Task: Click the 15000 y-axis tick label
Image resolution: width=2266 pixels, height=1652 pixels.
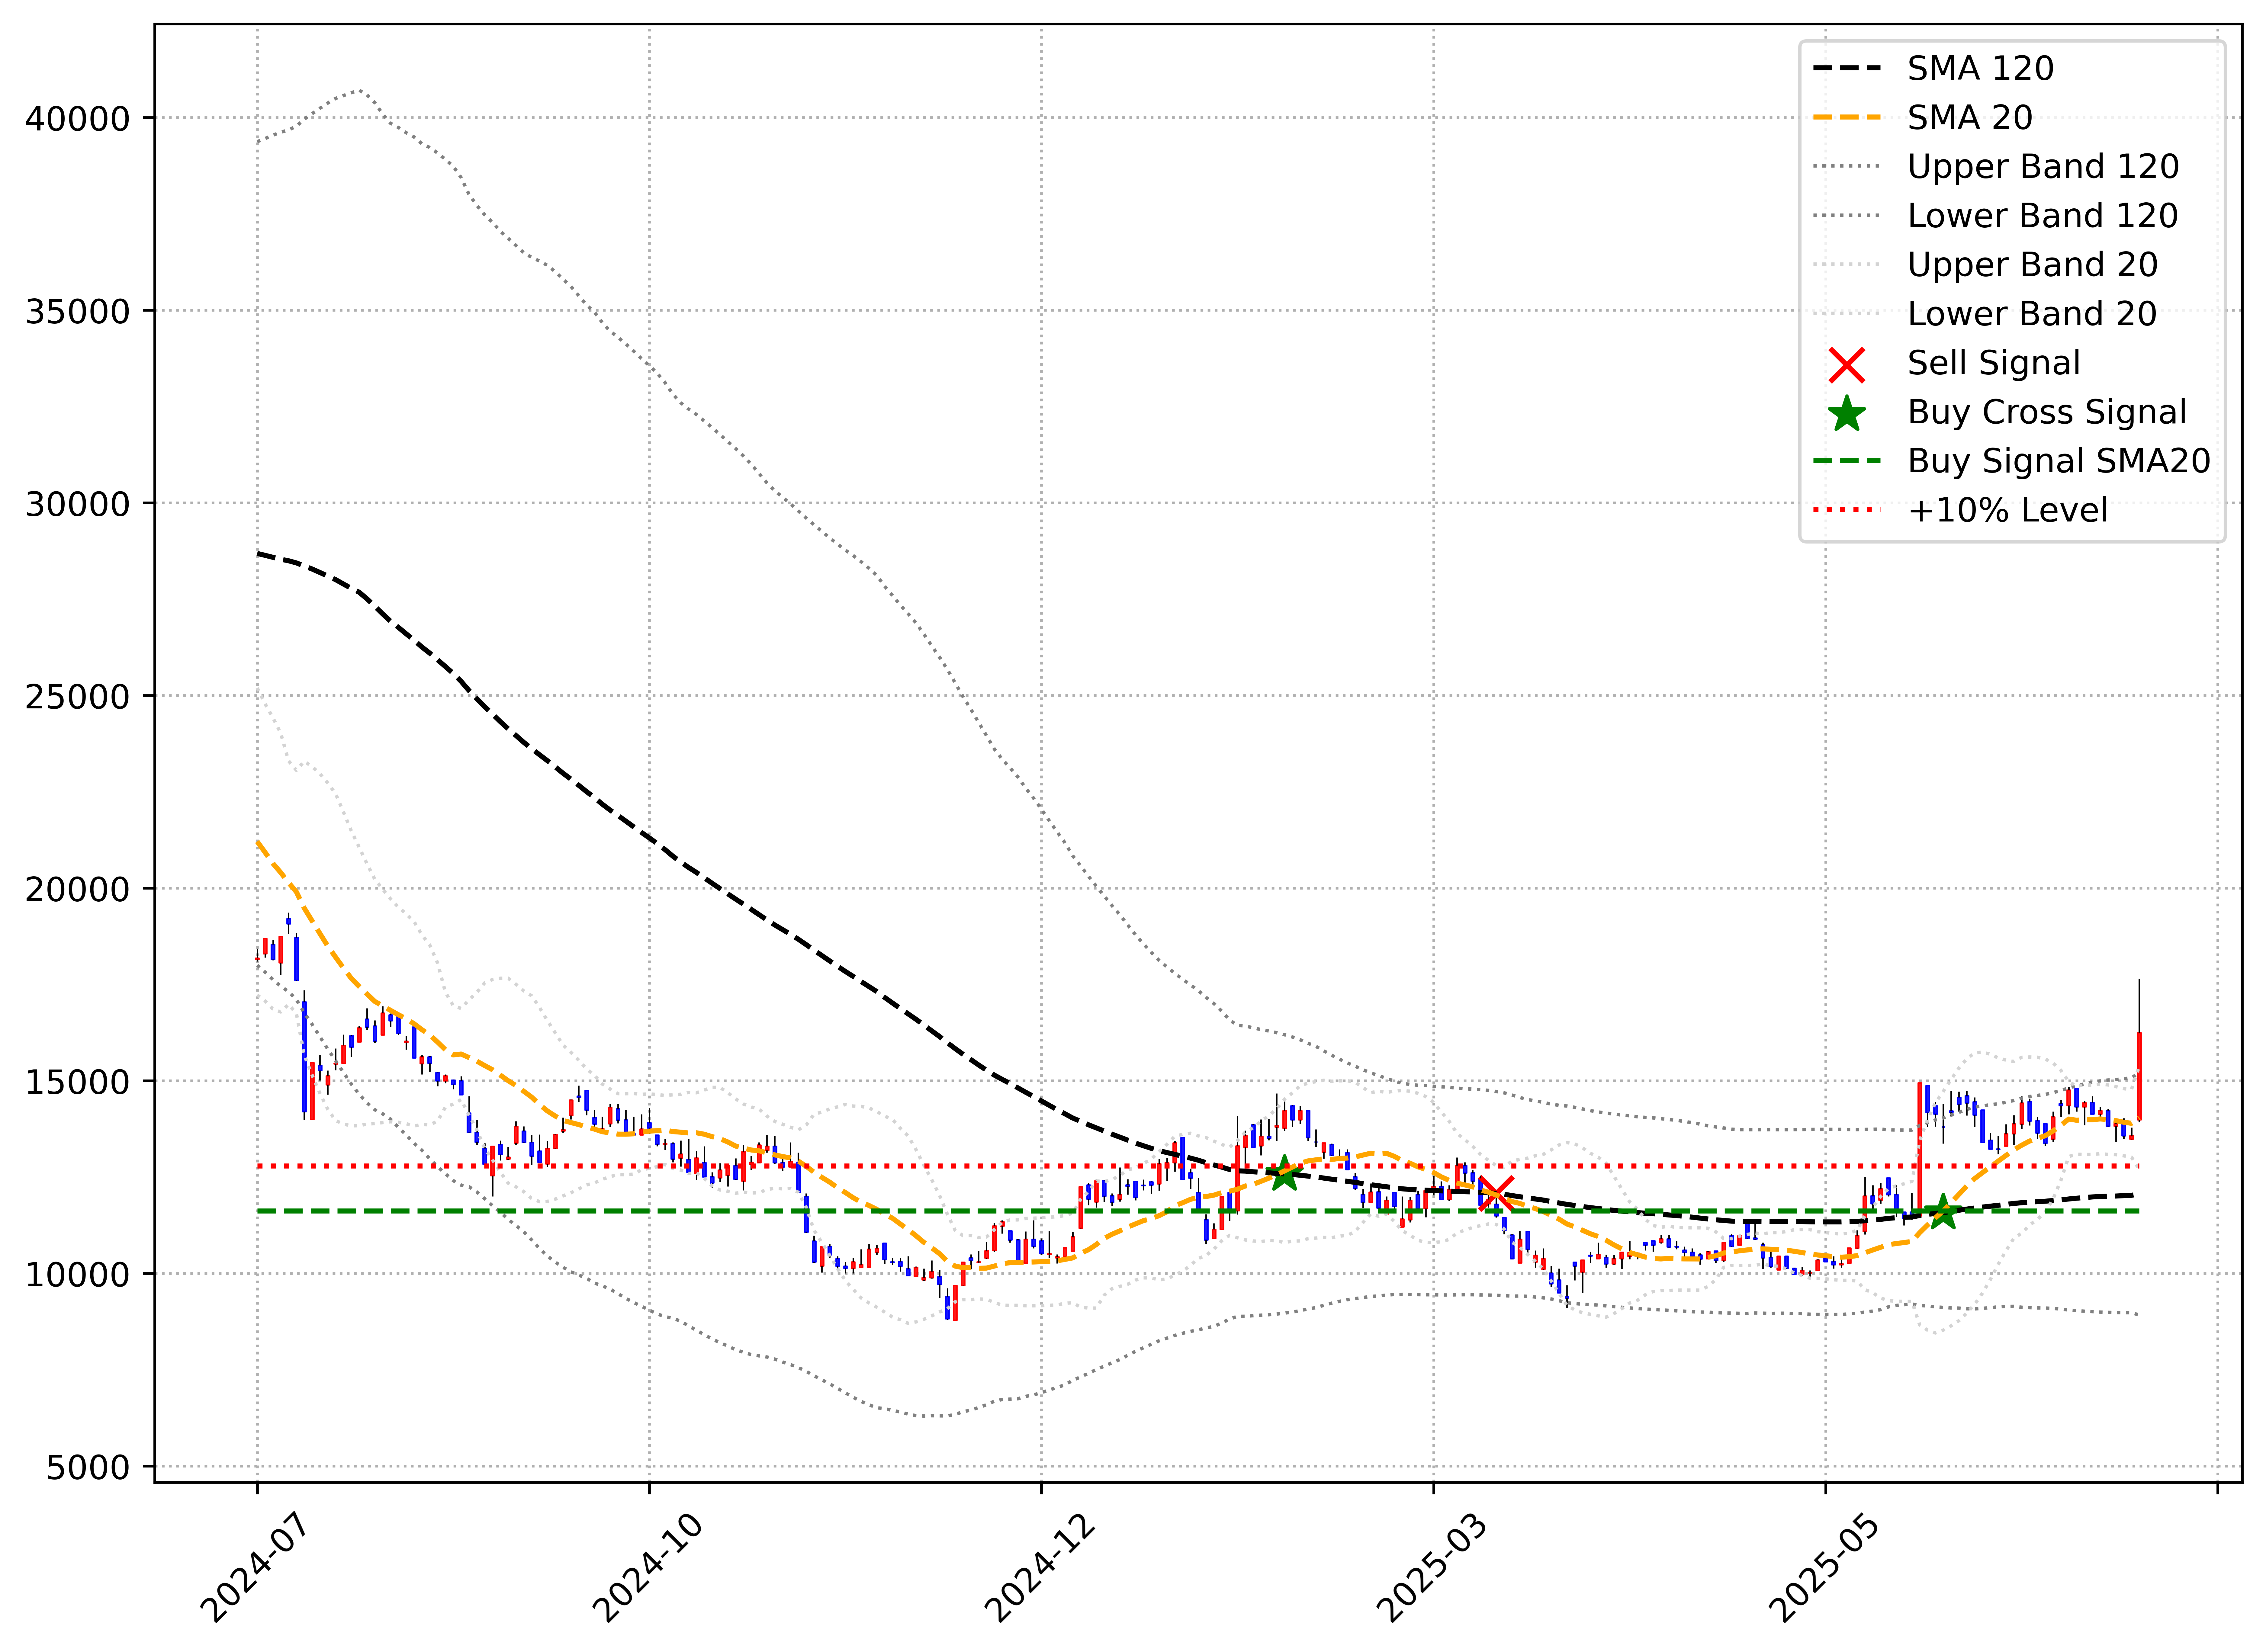Action: tap(78, 1082)
